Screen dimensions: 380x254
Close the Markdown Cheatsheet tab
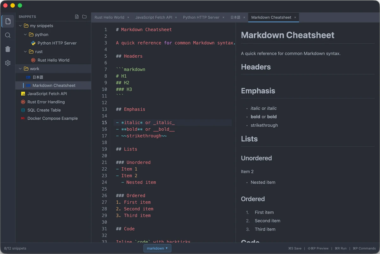(295, 17)
